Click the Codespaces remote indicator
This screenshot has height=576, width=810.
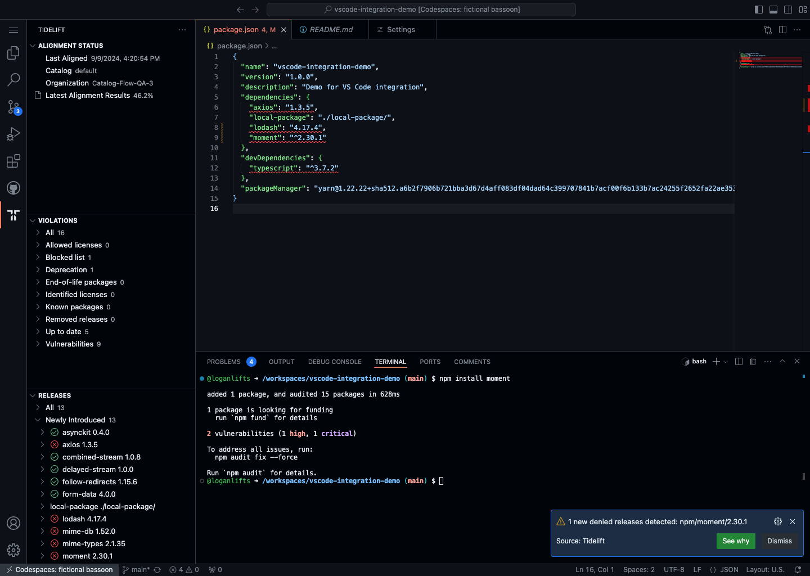[59, 570]
